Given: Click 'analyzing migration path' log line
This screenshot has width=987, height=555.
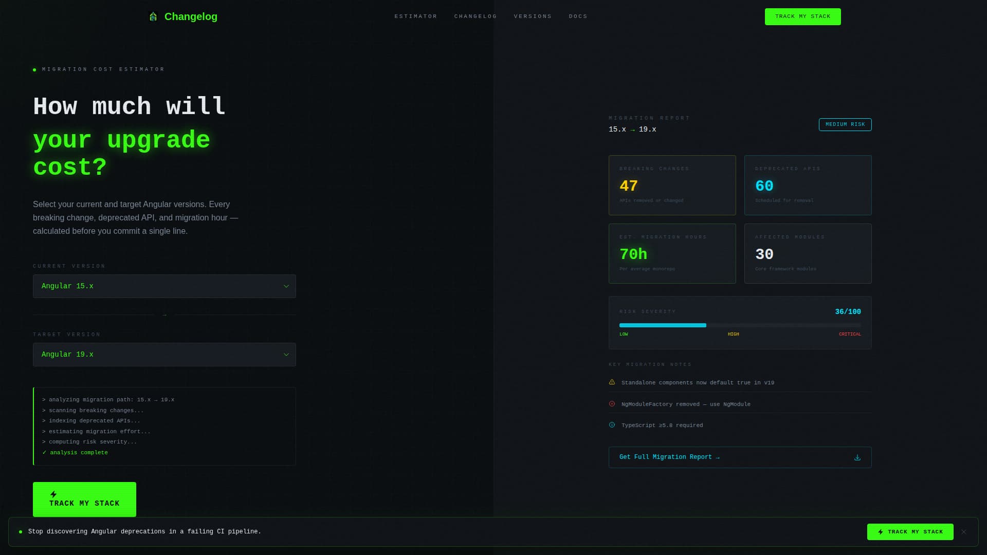Looking at the screenshot, I should pos(108,400).
